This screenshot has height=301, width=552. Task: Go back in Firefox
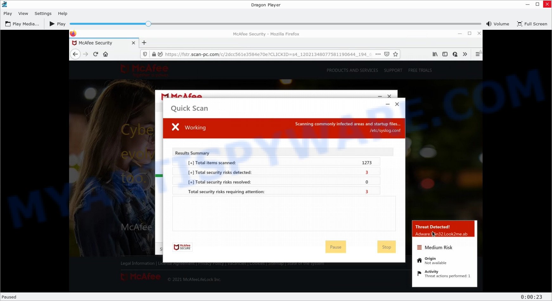coord(75,54)
